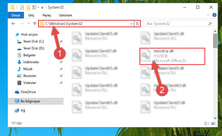Open recent locations dropdown arrow
Image resolution: width=222 pixels, height=136 pixels.
tap(29, 23)
